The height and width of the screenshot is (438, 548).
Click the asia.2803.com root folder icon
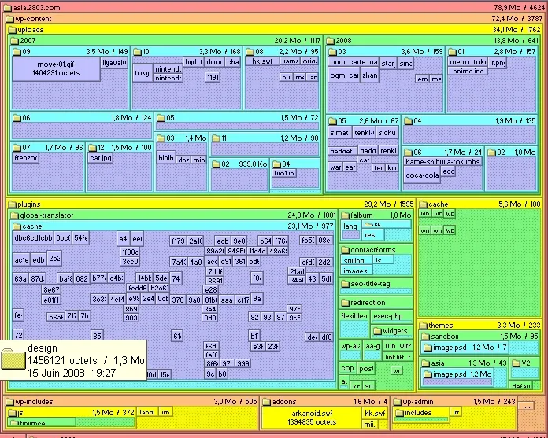click(x=8, y=8)
